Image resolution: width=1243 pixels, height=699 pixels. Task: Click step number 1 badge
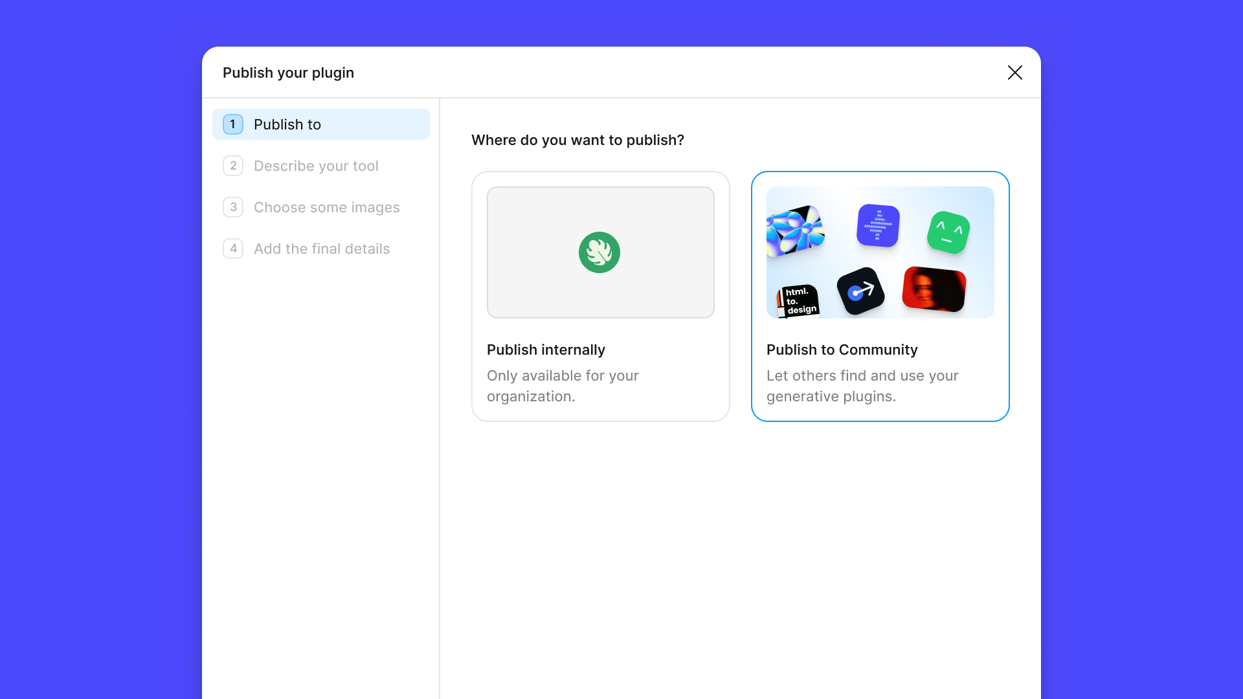tap(233, 124)
